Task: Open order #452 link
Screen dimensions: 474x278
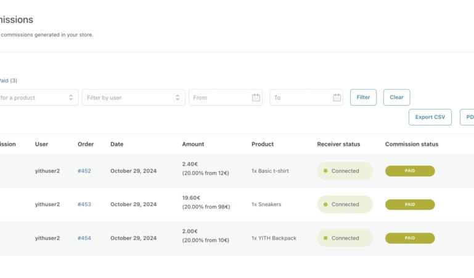Action: pos(84,171)
